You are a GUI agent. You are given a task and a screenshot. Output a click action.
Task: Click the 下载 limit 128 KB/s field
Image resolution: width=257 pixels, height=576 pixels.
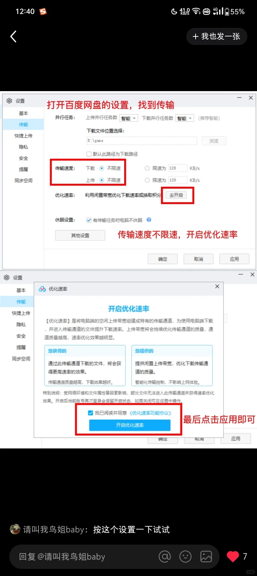(177, 168)
